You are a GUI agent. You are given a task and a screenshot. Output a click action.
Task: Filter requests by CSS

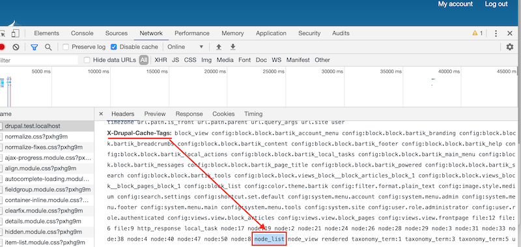coord(190,60)
